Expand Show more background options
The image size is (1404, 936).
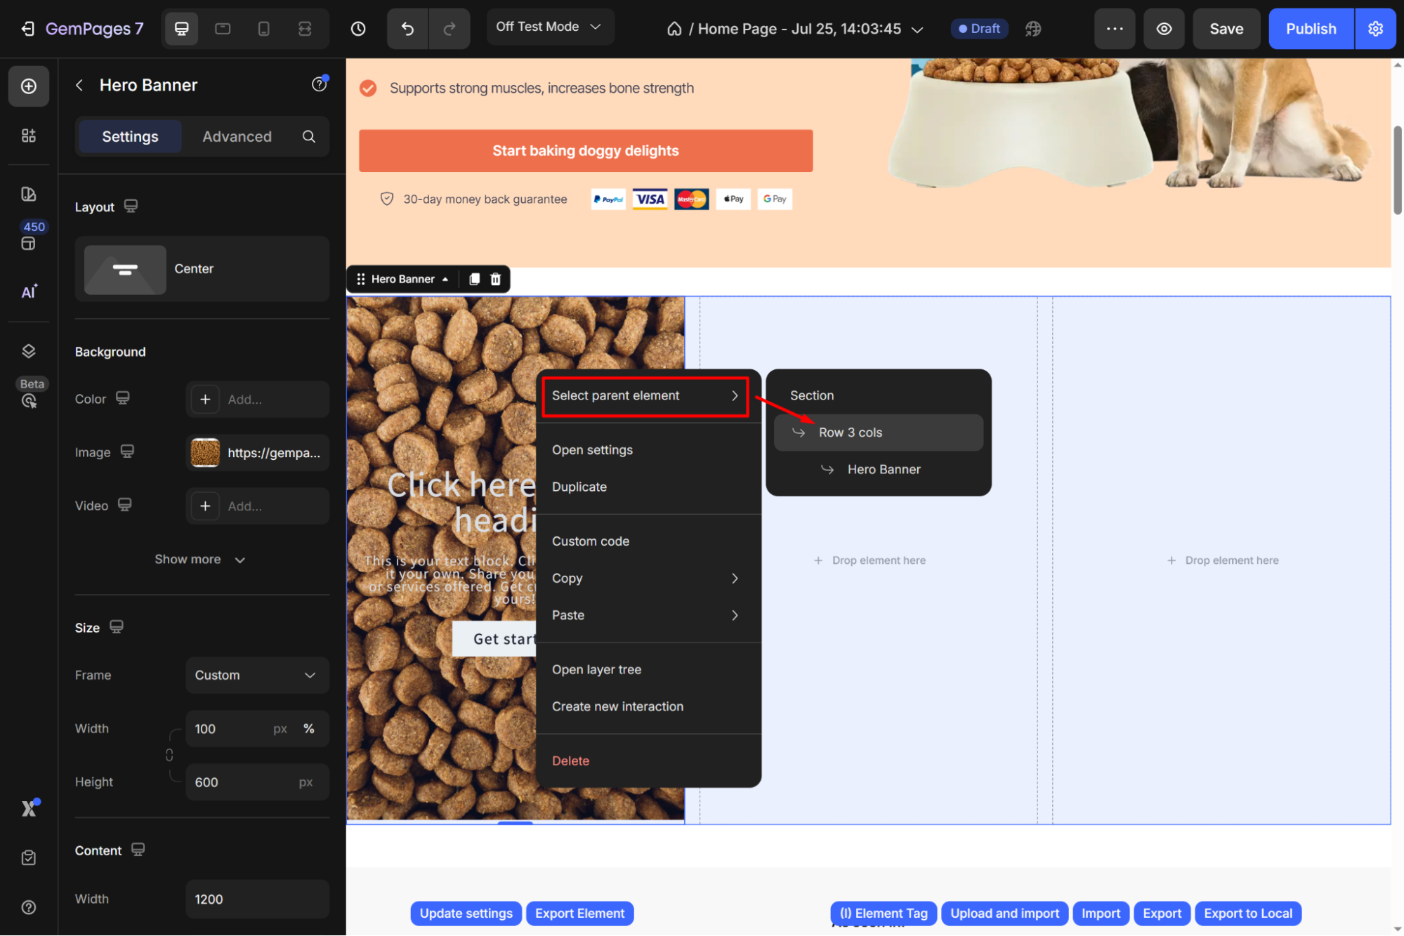[200, 560]
